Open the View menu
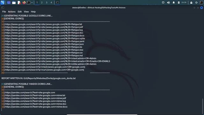The width and height of the screenshot is (204, 115). tap(26, 11)
